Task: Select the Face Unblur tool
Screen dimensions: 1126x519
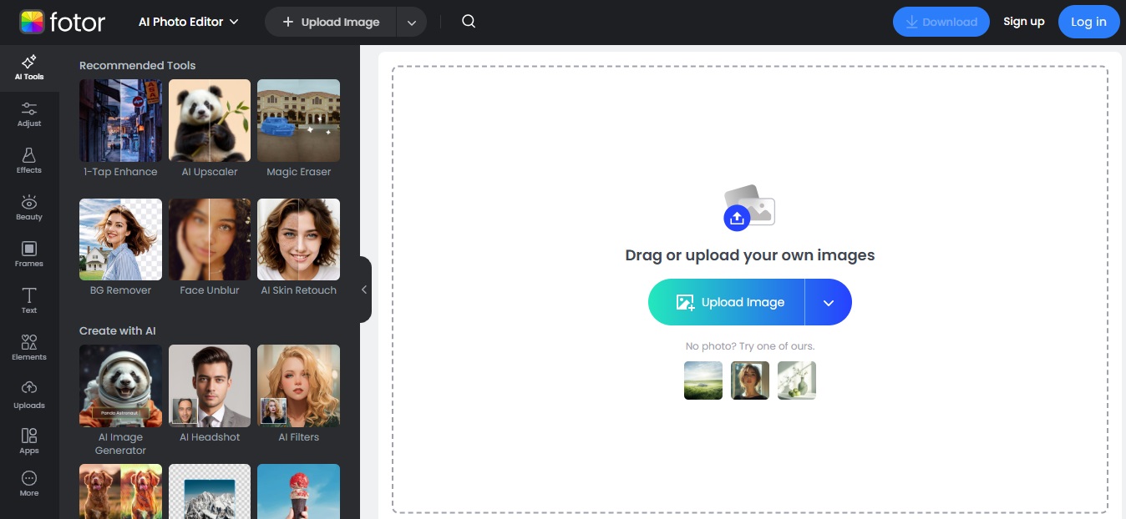Action: pos(210,247)
